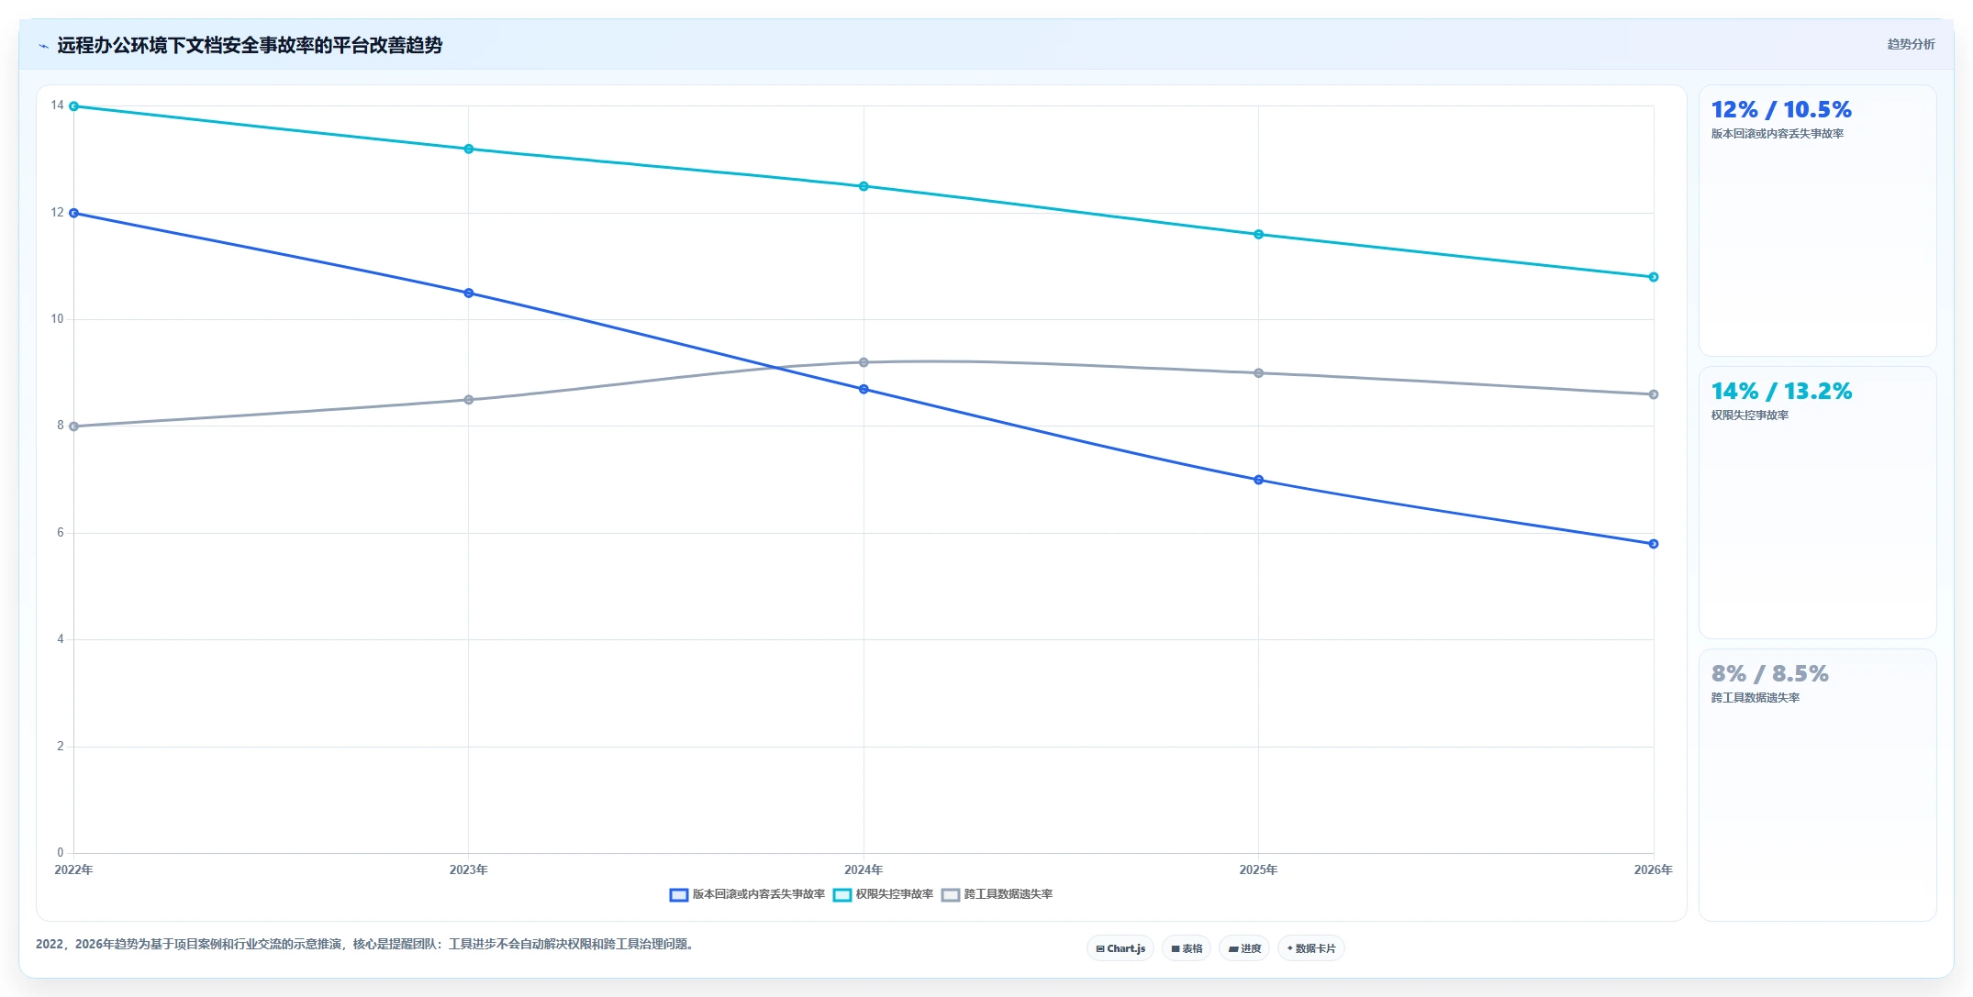
Task: Click the 2024年 x-axis label
Action: tap(864, 870)
